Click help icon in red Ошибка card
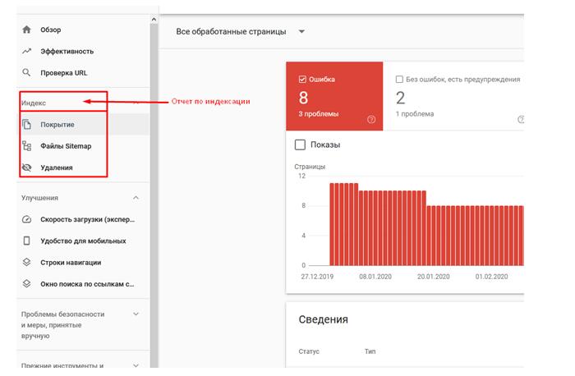 [x=371, y=120]
